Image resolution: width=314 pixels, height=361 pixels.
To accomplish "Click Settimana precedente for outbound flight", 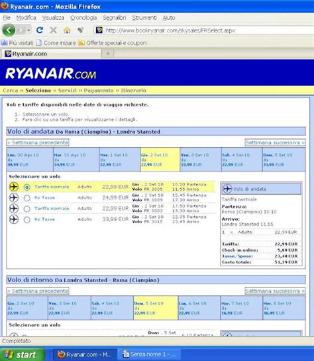I will point(38,142).
